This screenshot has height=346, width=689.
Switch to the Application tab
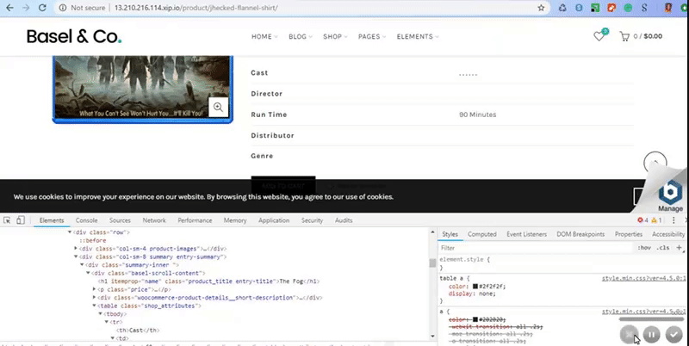point(274,220)
